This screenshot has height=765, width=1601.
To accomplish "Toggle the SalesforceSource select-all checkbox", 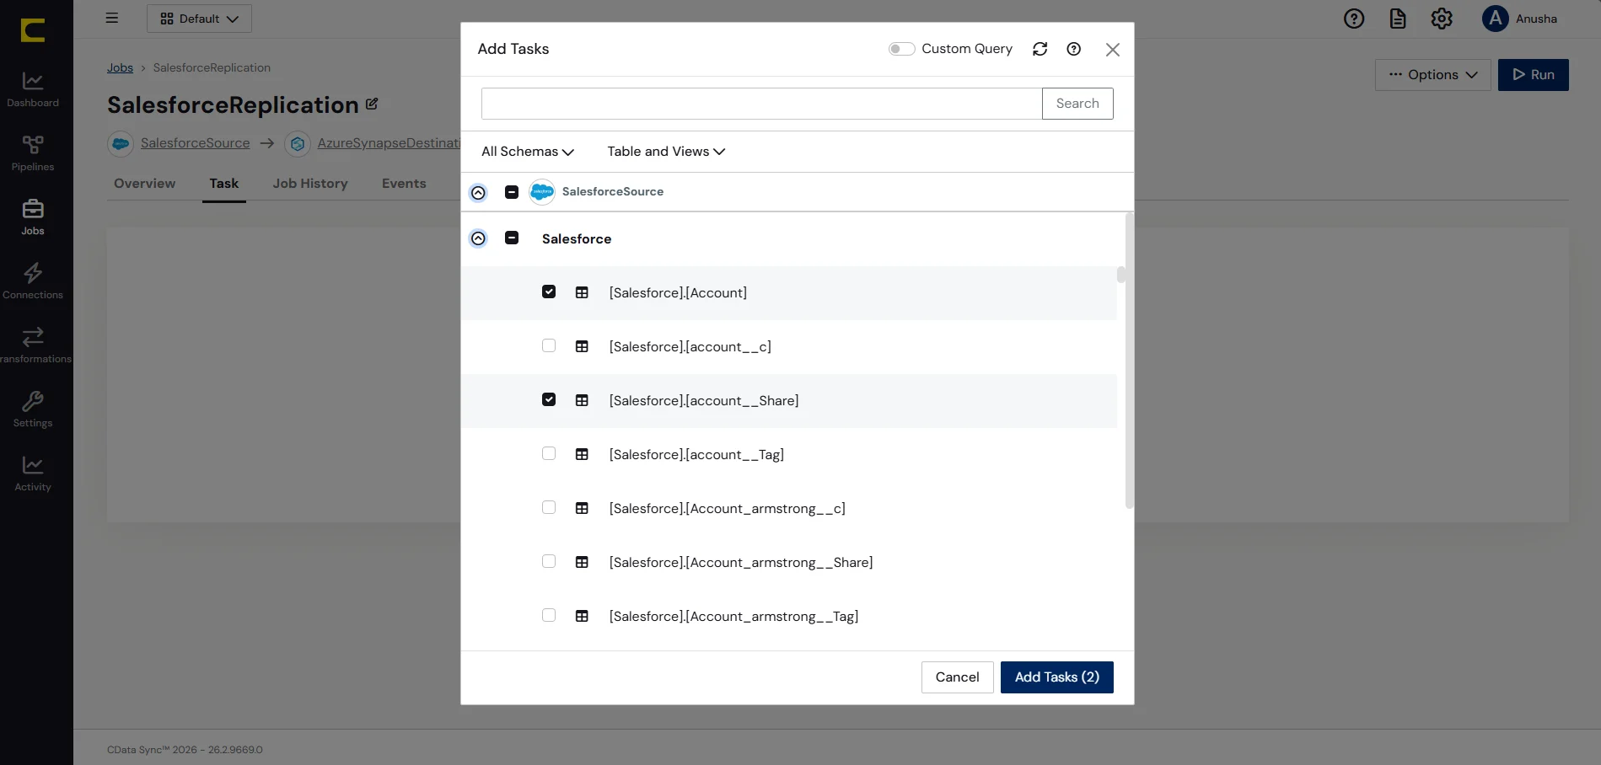I will click(x=512, y=192).
